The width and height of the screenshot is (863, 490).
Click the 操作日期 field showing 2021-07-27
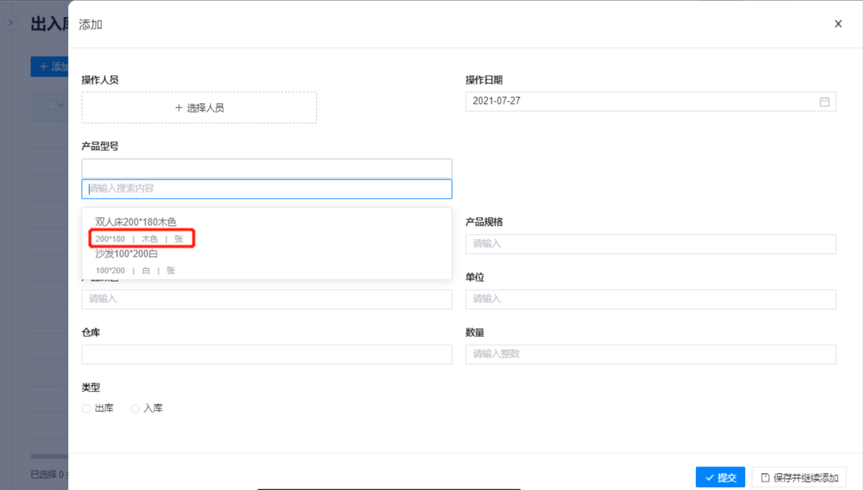pyautogui.click(x=640, y=102)
